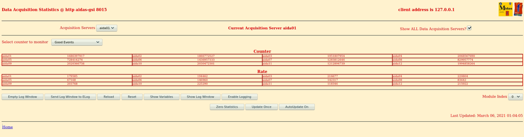This screenshot has width=524, height=137.
Task: Click client address is 127.0.0.1 text
Action: click(x=426, y=10)
